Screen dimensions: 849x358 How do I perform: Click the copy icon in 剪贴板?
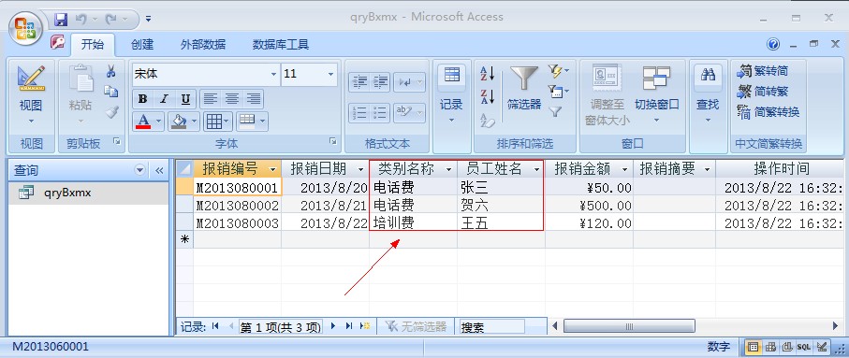coord(111,92)
